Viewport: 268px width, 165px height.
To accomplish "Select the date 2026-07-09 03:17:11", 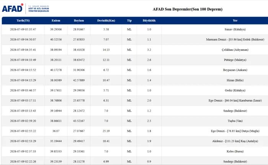I will point(23,100).
